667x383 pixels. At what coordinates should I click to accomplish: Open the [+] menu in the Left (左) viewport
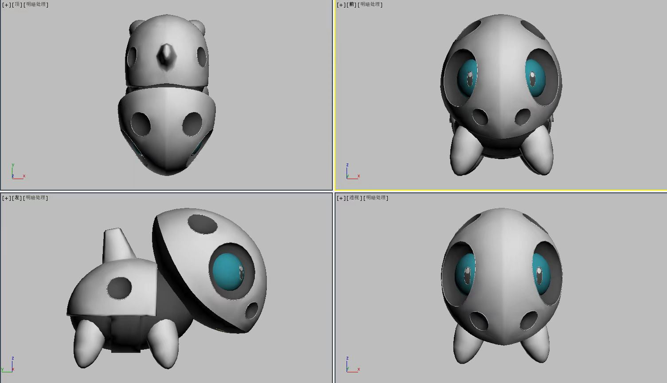click(6, 198)
